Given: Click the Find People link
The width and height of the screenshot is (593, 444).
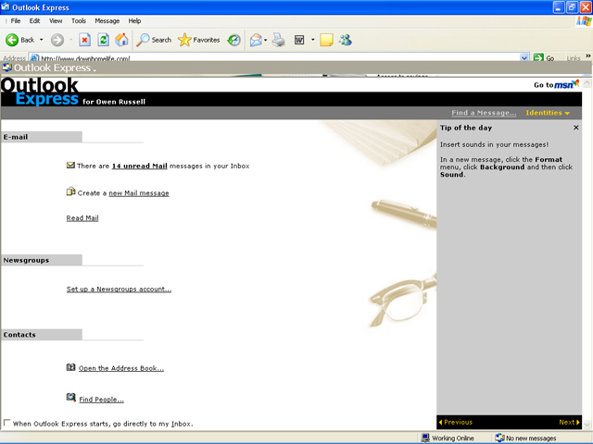Looking at the screenshot, I should (x=101, y=399).
